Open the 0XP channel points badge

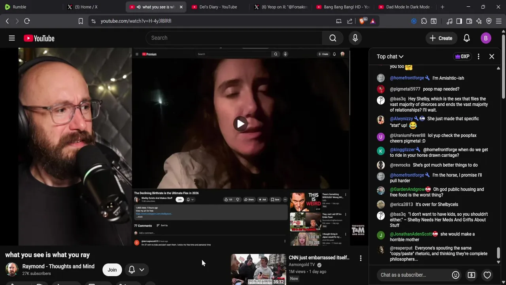click(462, 57)
